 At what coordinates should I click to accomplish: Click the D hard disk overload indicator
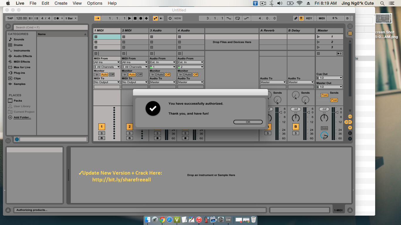point(347,18)
